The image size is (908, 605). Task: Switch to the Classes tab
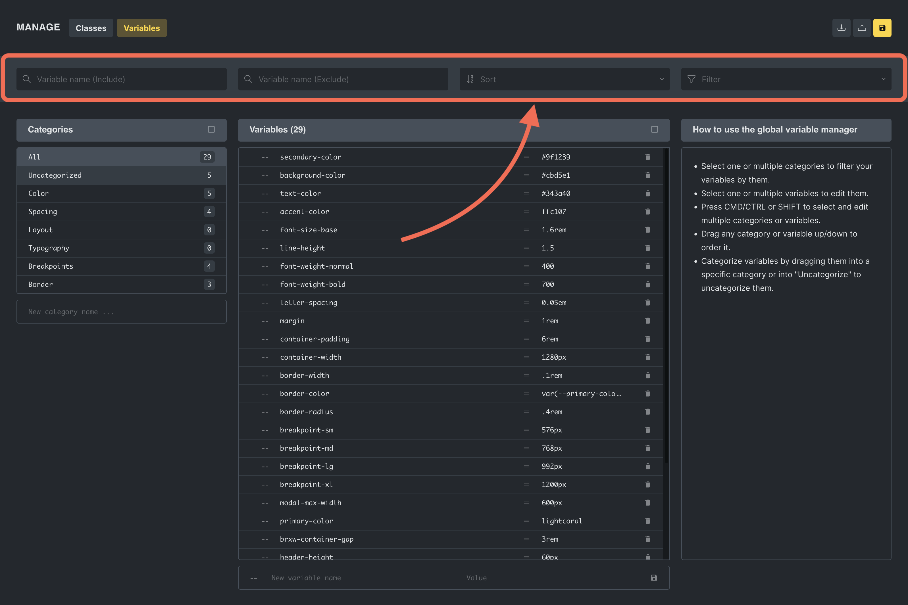(x=91, y=28)
